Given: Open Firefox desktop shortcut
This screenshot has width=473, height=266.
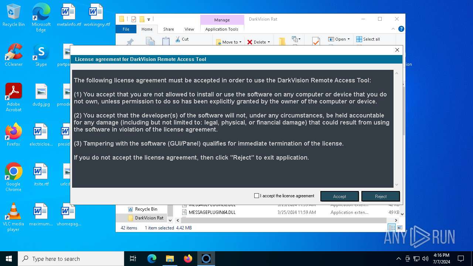Looking at the screenshot, I should [x=14, y=135].
